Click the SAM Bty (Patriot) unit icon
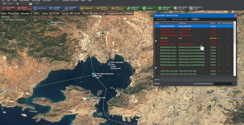The height and width of the screenshot is (125, 244). click(x=49, y=23)
